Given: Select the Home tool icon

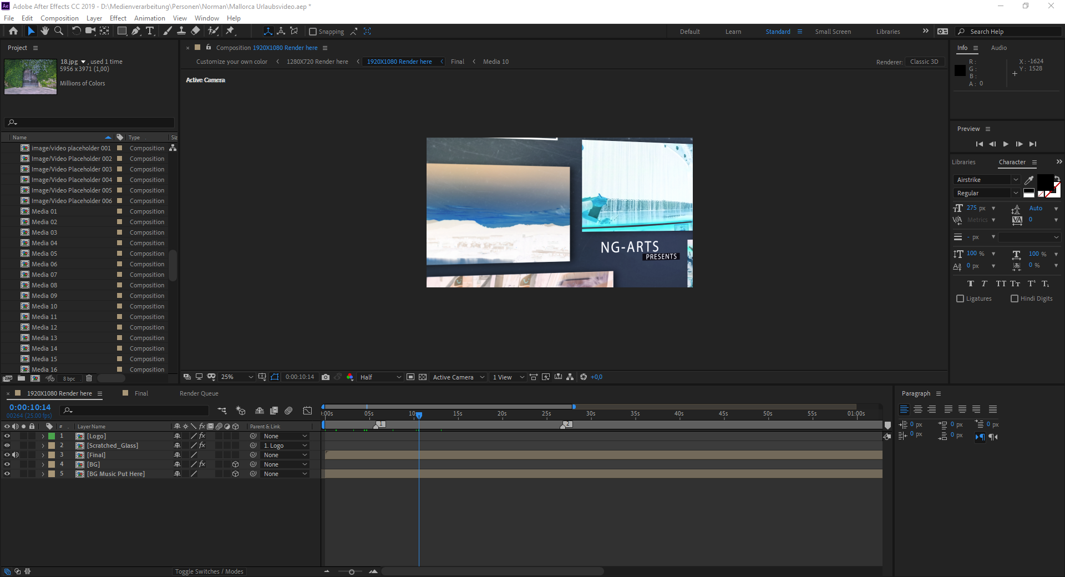Looking at the screenshot, I should pyautogui.click(x=13, y=31).
